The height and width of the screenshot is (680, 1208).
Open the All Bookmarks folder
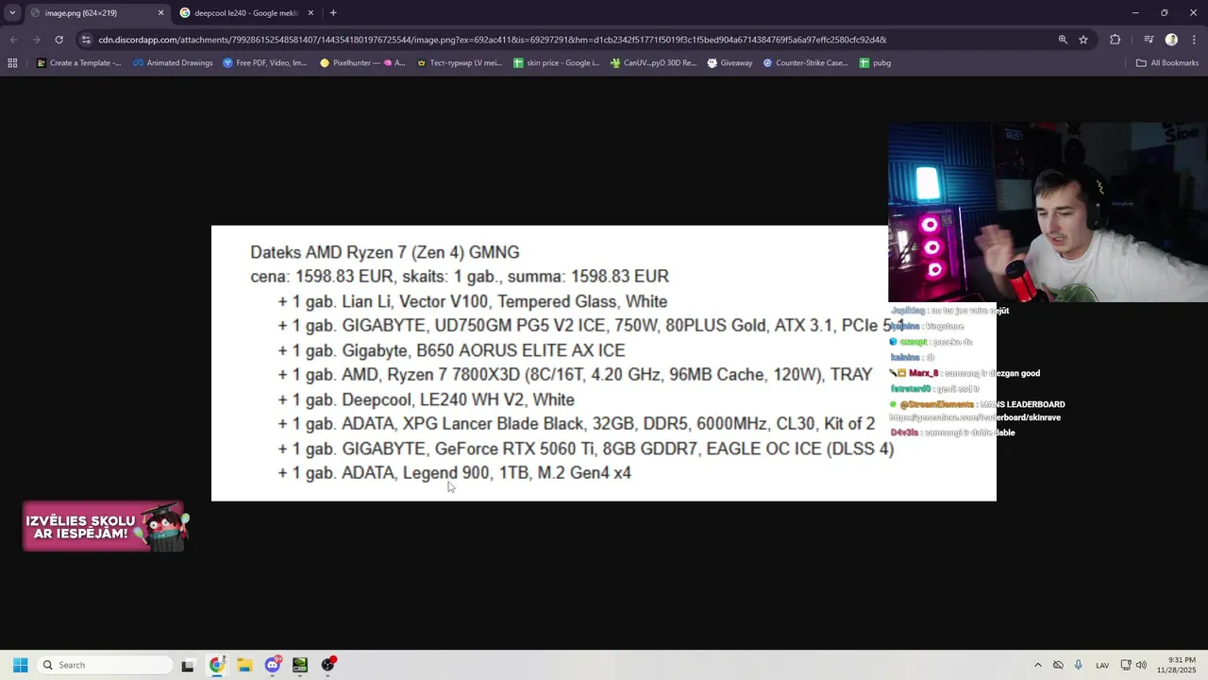tap(1167, 63)
